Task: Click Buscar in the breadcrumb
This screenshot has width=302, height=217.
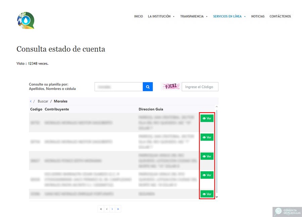Action: click(x=43, y=101)
